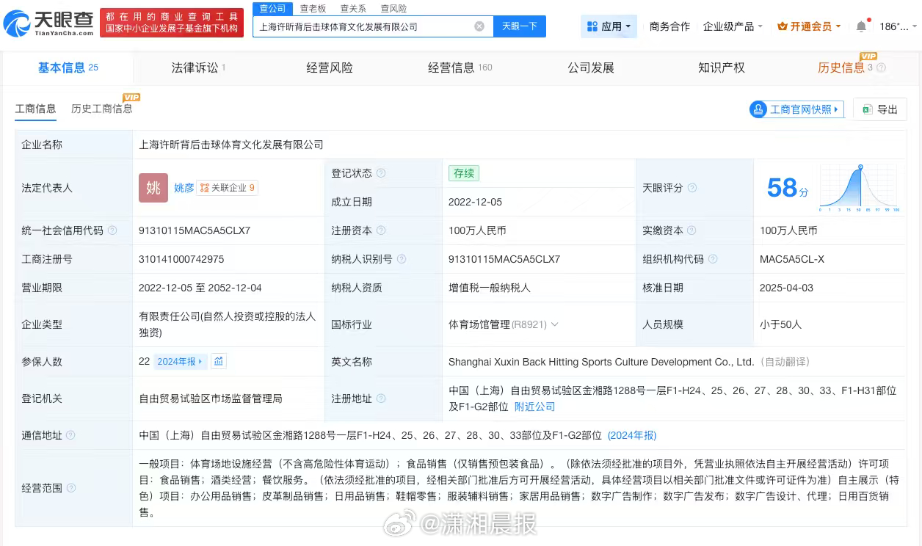
Task: Click help icon next to 统一社会信用代码
Action: 112,230
